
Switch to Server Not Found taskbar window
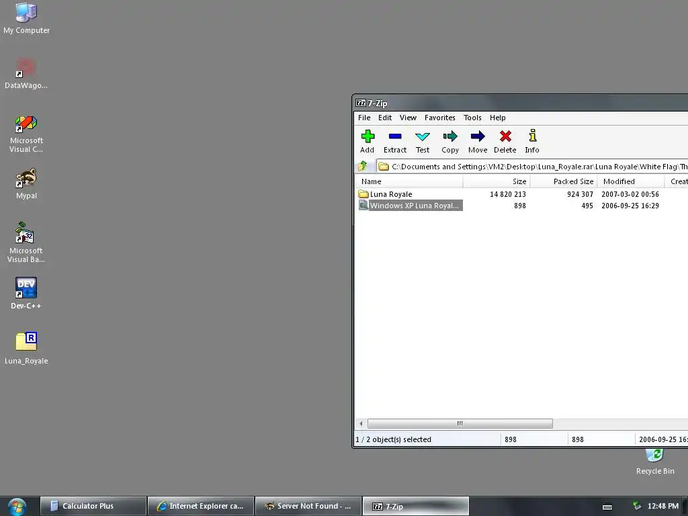(x=308, y=506)
